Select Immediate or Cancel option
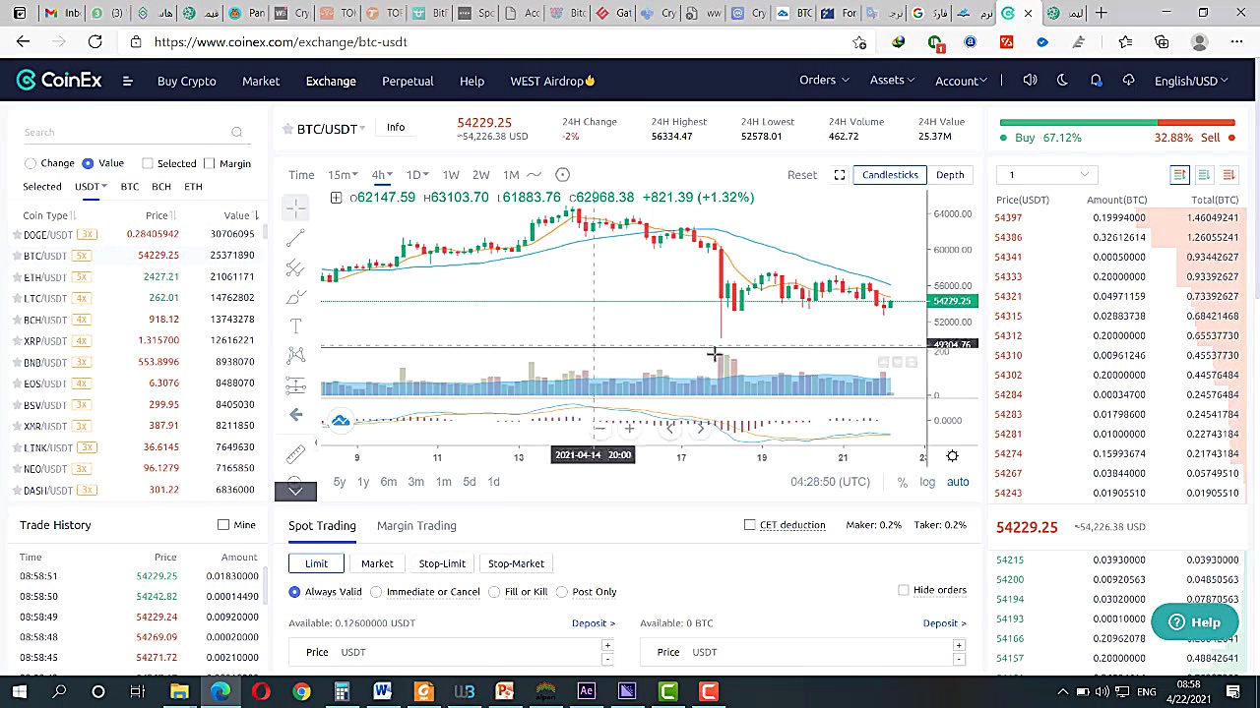 [x=376, y=592]
